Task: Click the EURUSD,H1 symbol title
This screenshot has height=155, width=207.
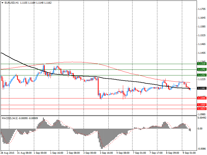Action: [11, 3]
